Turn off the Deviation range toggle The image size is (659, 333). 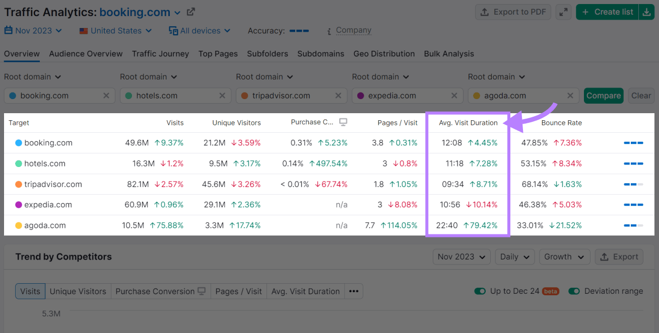574,291
